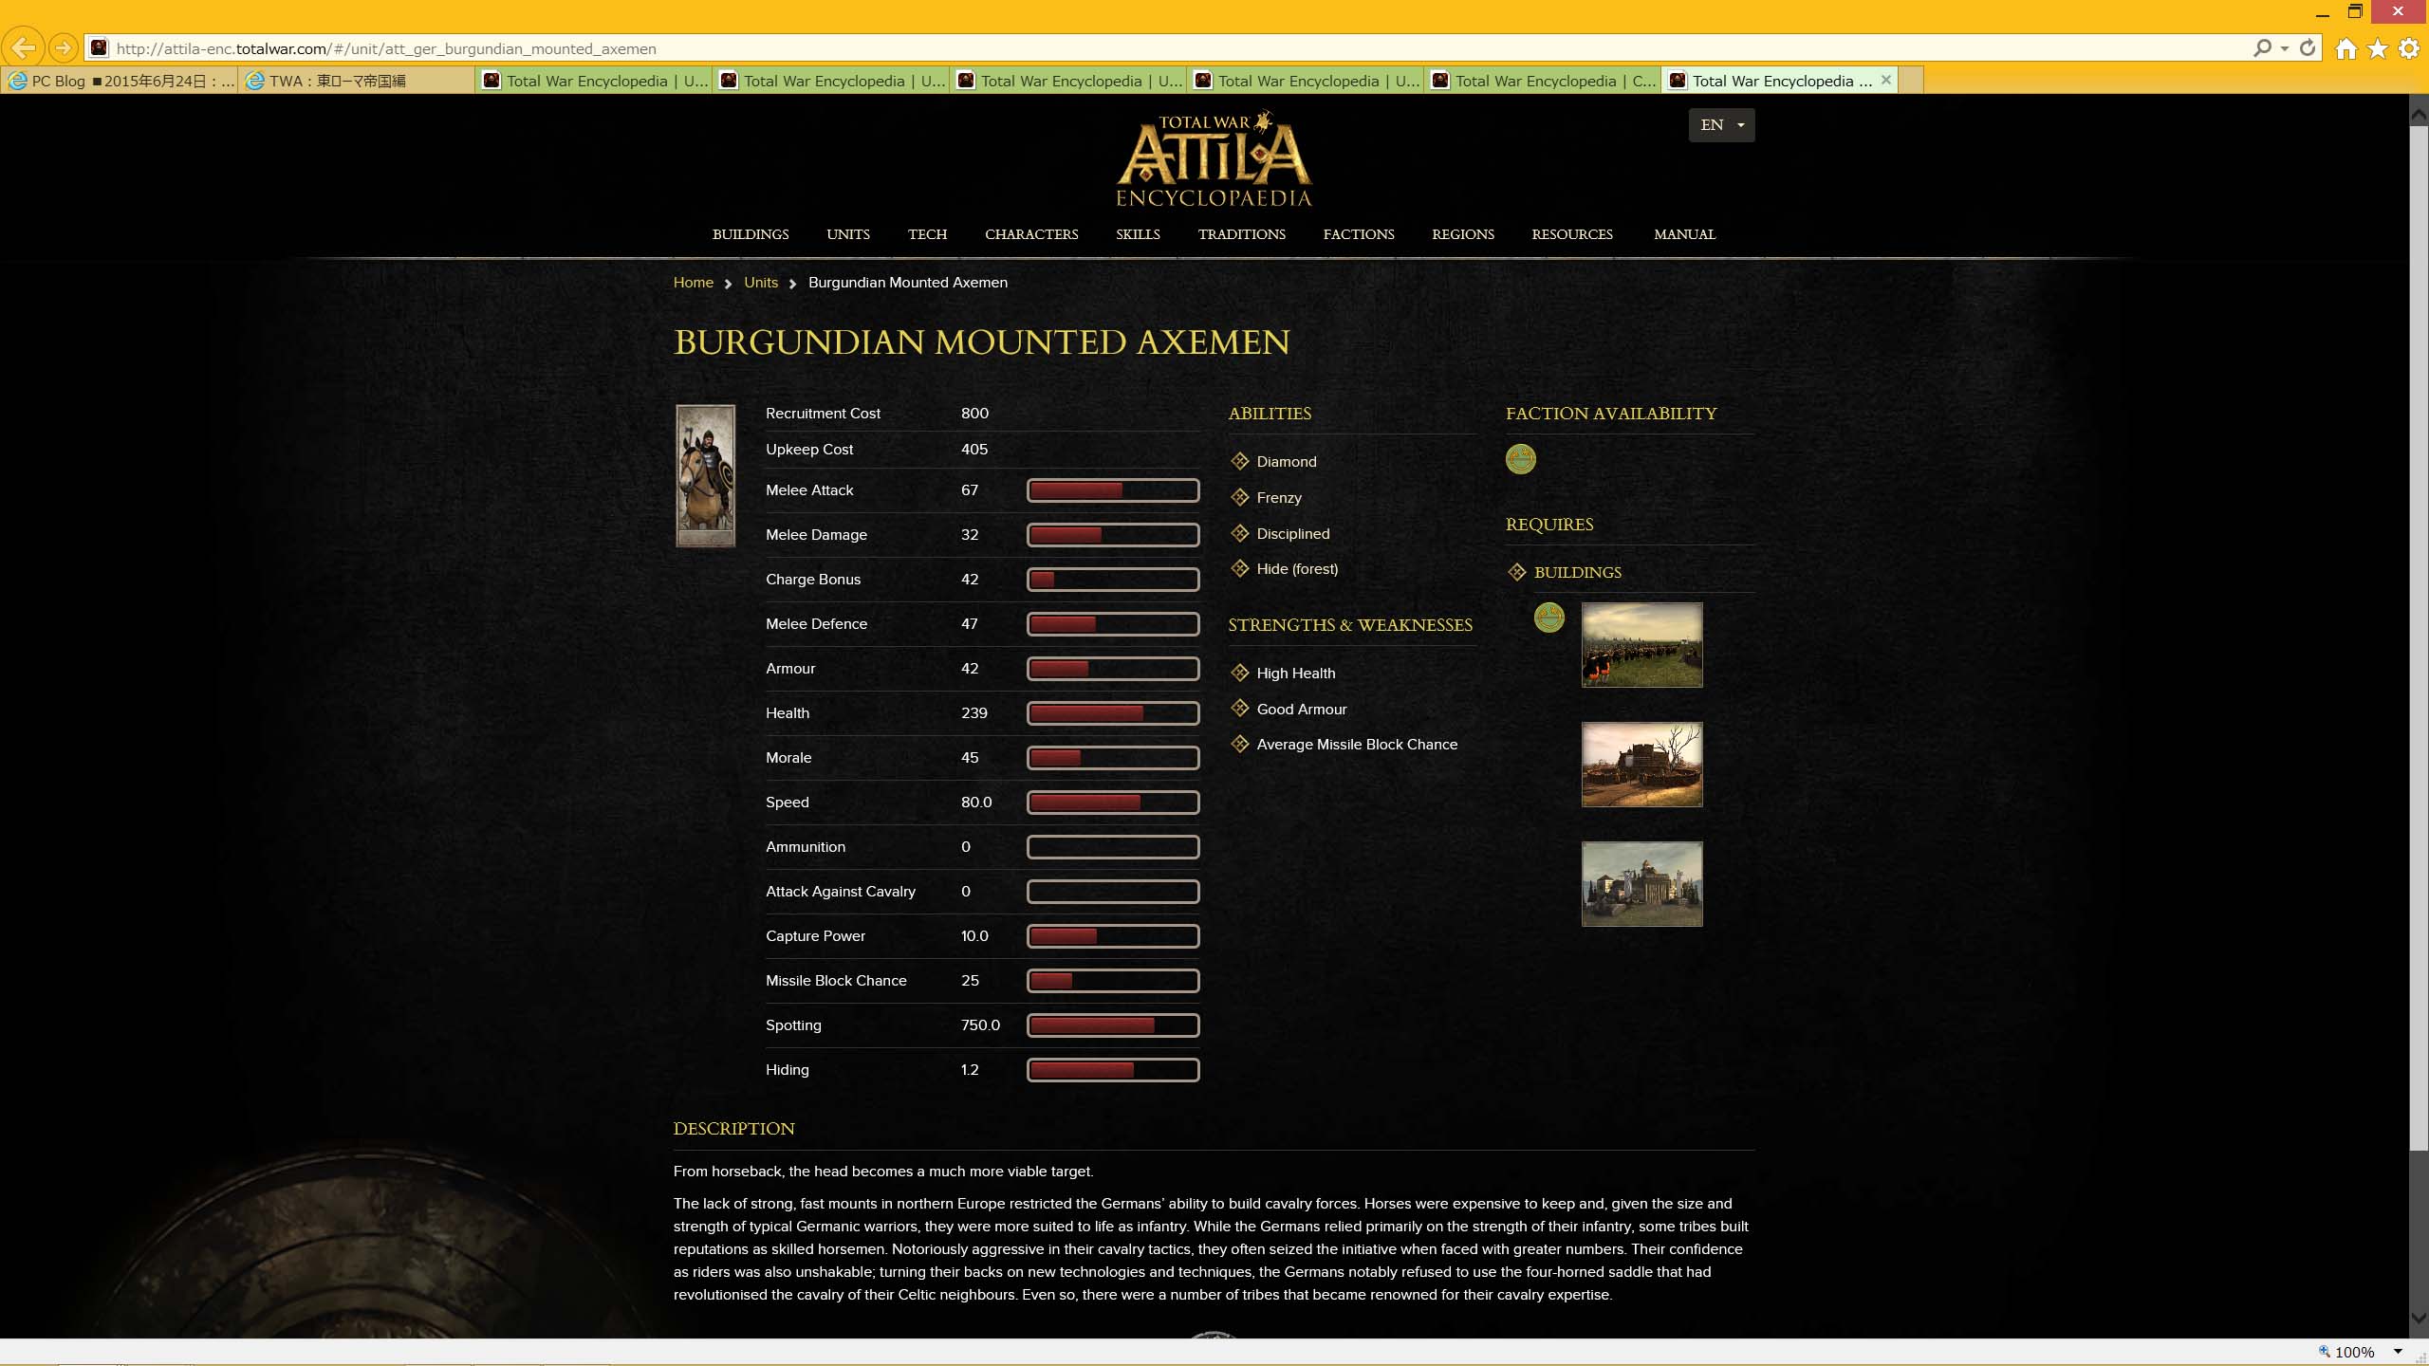Image resolution: width=2429 pixels, height=1366 pixels.
Task: Close the active Total War Encyclopedia tab
Action: tap(1886, 81)
